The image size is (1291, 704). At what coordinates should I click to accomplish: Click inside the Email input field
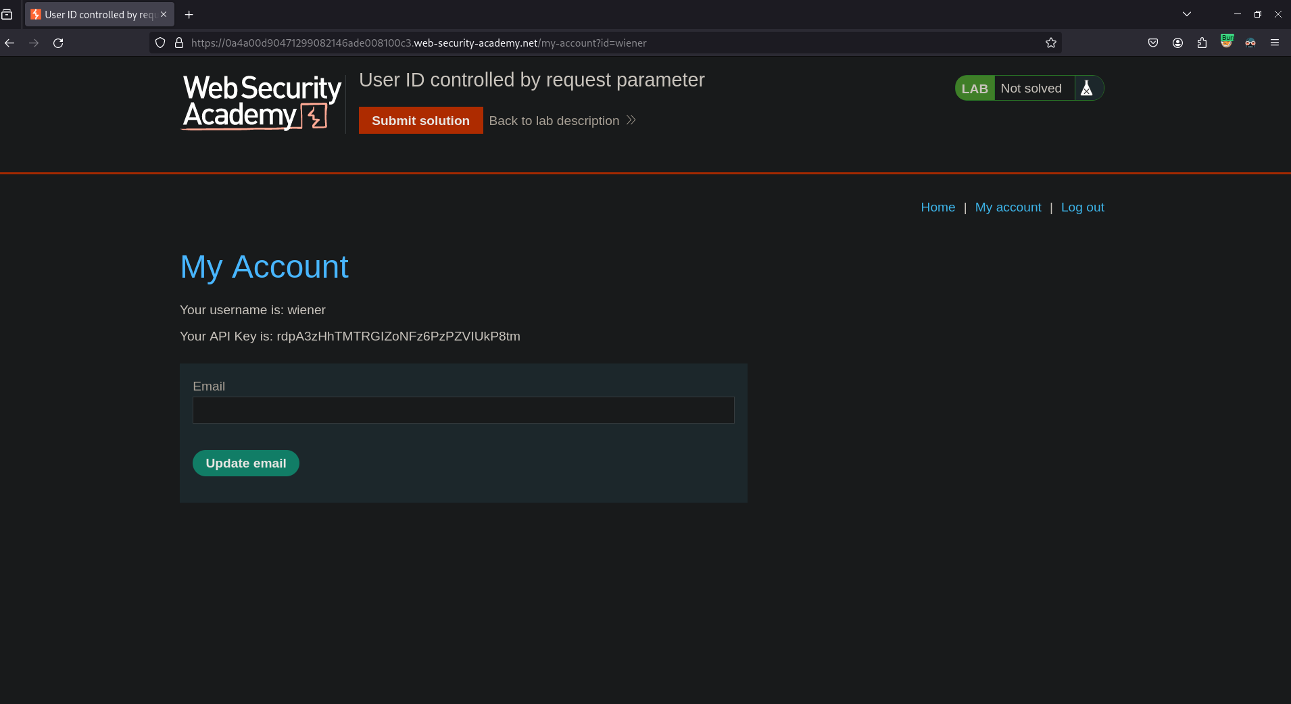pyautogui.click(x=462, y=410)
